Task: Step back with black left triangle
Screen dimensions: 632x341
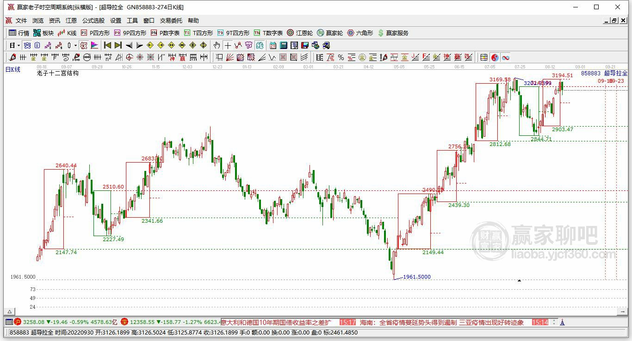Action: pyautogui.click(x=129, y=45)
